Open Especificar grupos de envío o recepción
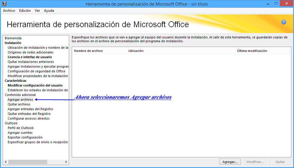294x168 pixels. pos(38,142)
